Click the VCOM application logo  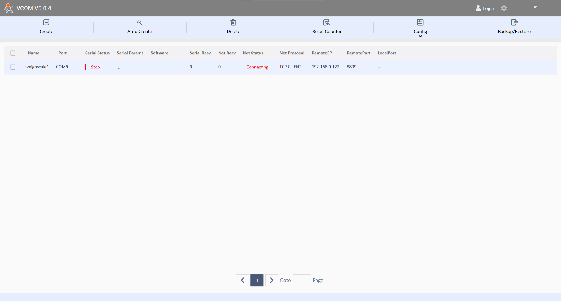[x=8, y=8]
